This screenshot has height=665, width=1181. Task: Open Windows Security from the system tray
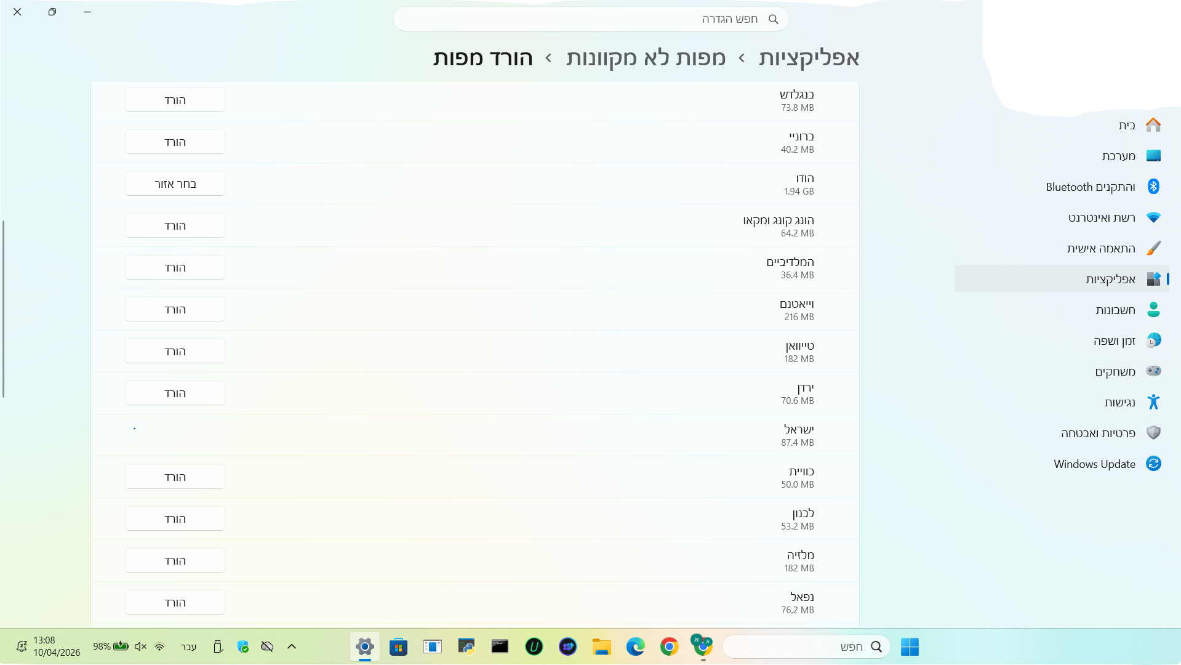pos(243,647)
